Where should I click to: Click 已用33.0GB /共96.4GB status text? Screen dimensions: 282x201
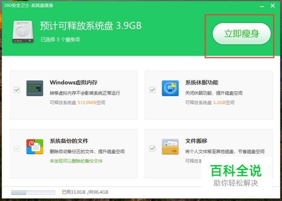85,192
